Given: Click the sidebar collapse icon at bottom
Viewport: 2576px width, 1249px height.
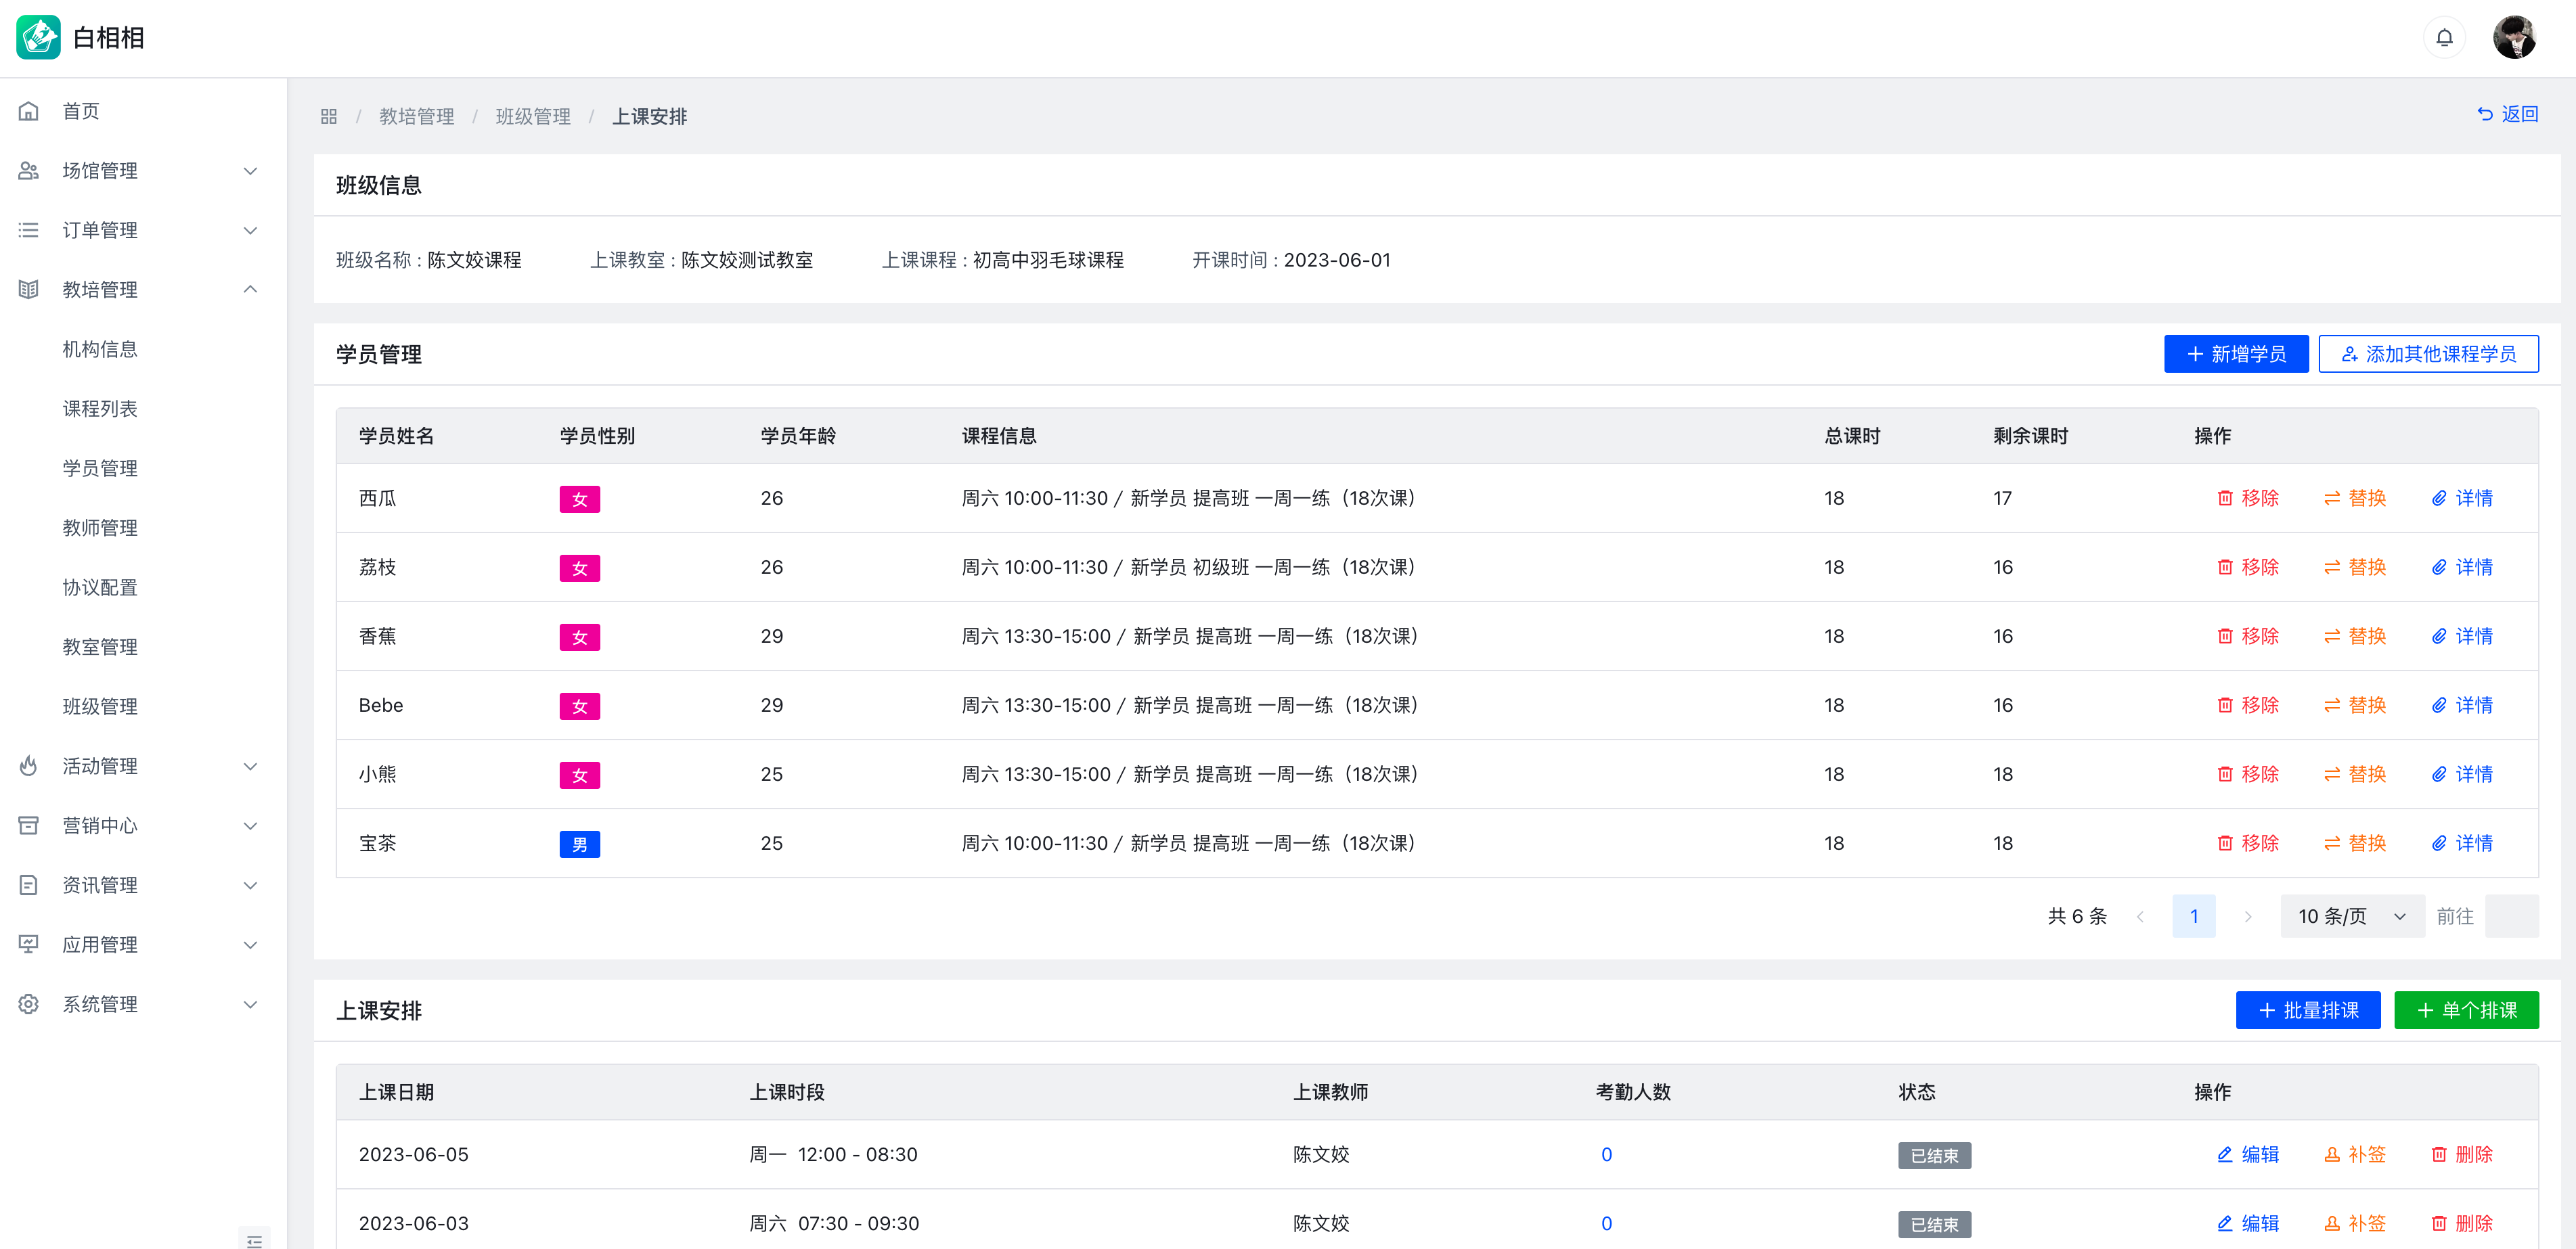Looking at the screenshot, I should [254, 1240].
